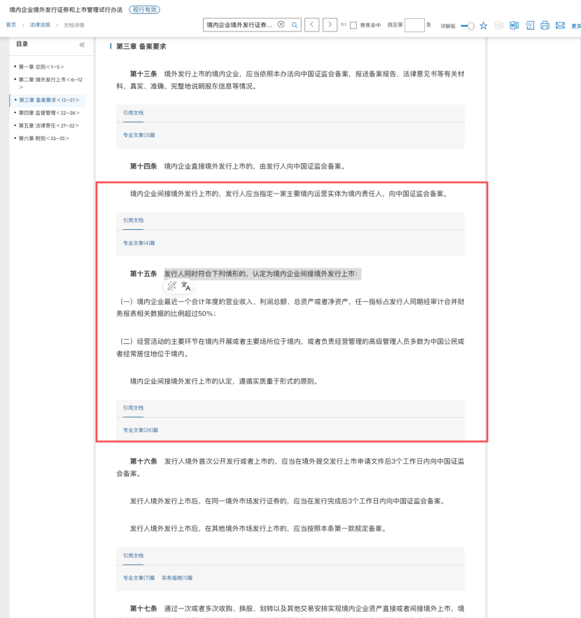Jump to 第四章 监督管理 in contents
The width and height of the screenshot is (581, 618).
49,113
